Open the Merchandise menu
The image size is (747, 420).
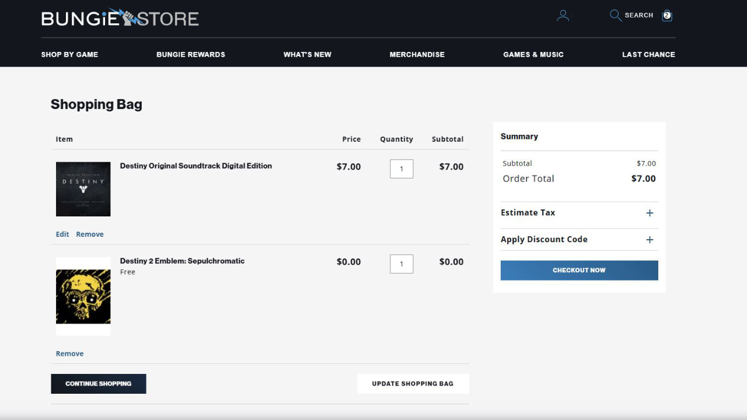[417, 54]
